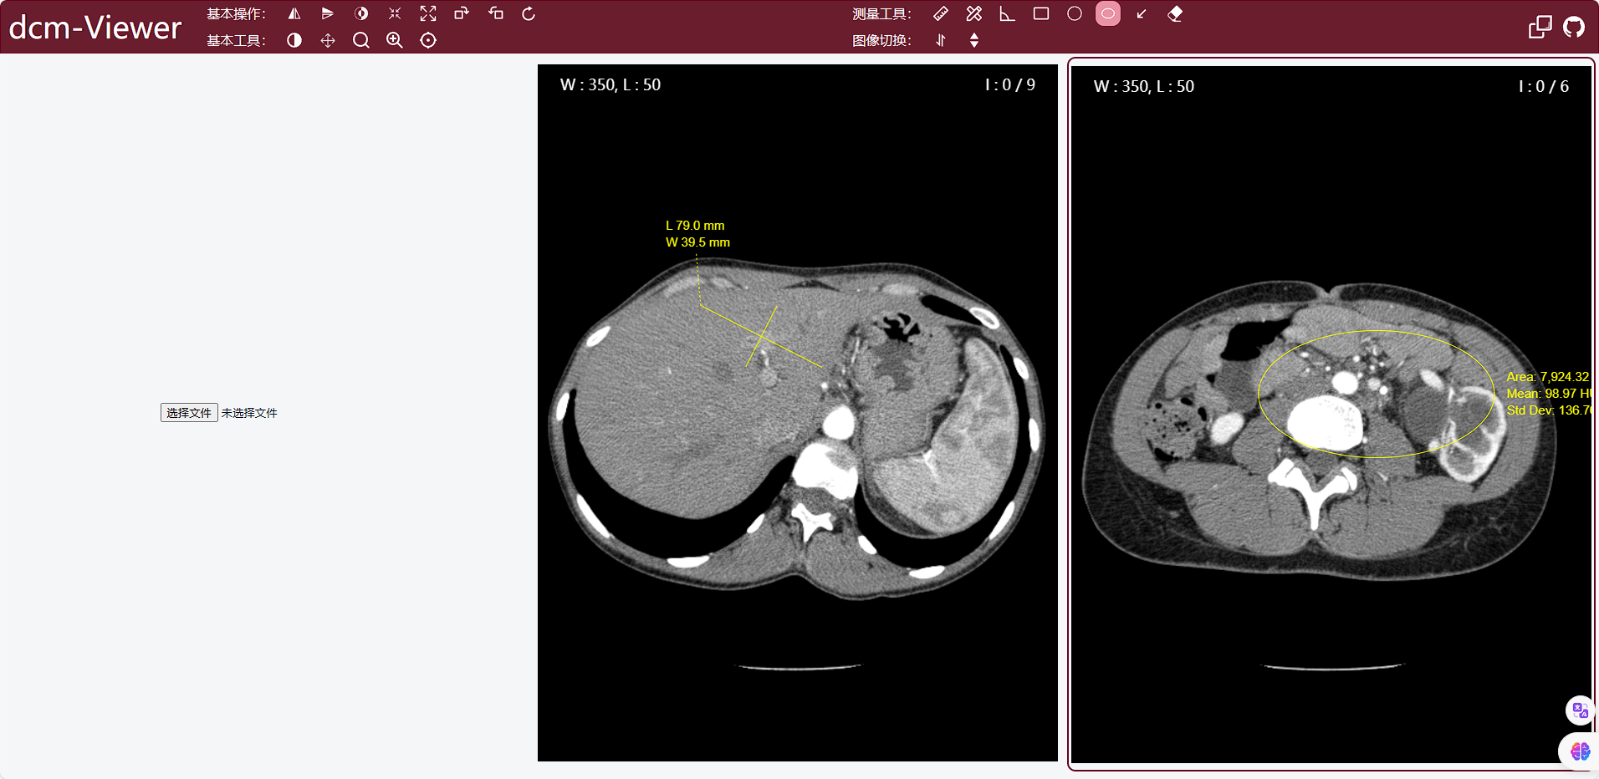The image size is (1599, 779).
Task: Rotate image counter-clockwise
Action: pos(495,13)
